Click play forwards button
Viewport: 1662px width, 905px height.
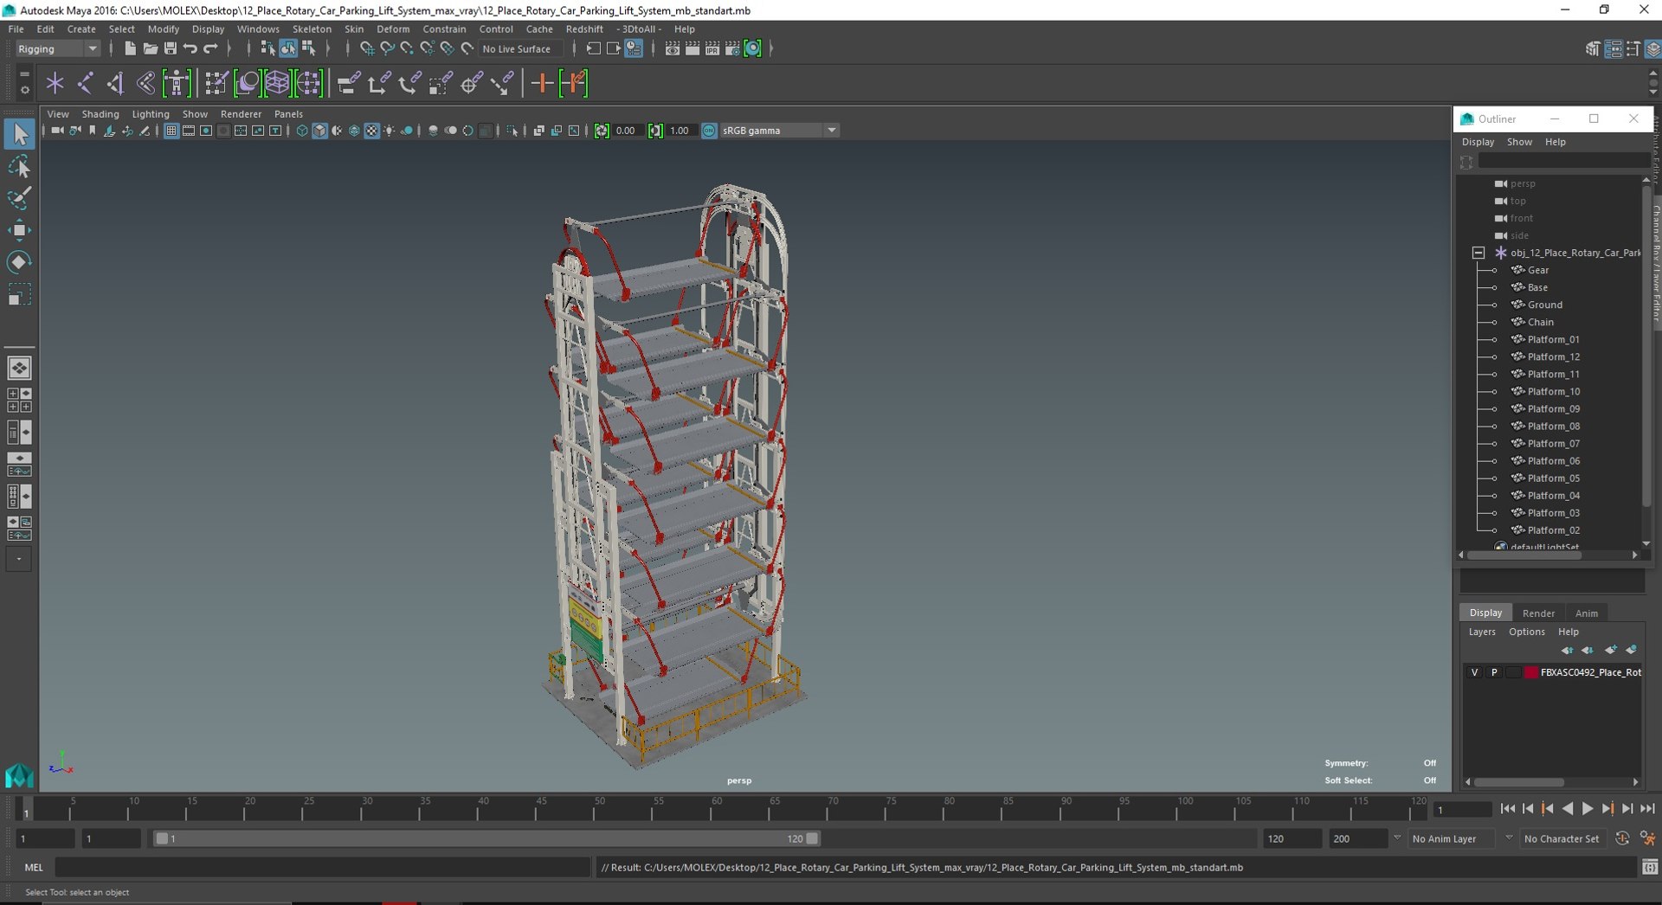(x=1588, y=809)
